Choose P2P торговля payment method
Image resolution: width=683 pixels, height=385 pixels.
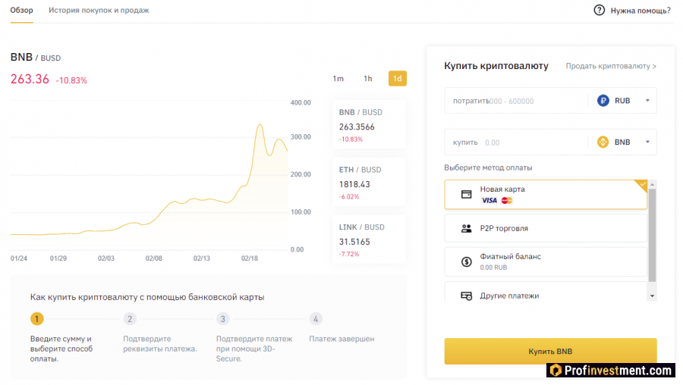[546, 228]
